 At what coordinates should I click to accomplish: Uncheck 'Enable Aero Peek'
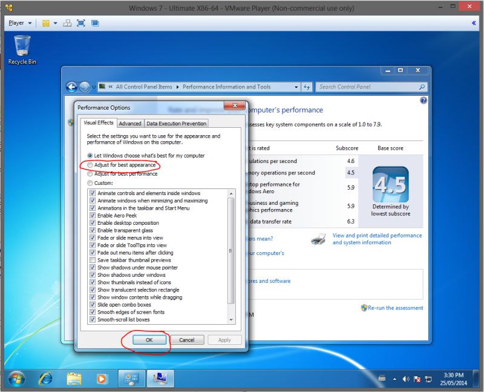pos(92,216)
